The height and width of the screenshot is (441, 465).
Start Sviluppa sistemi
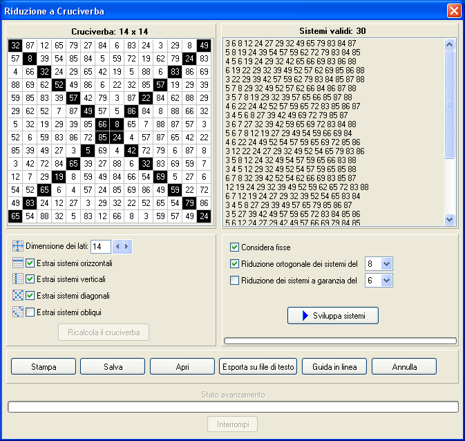[333, 315]
